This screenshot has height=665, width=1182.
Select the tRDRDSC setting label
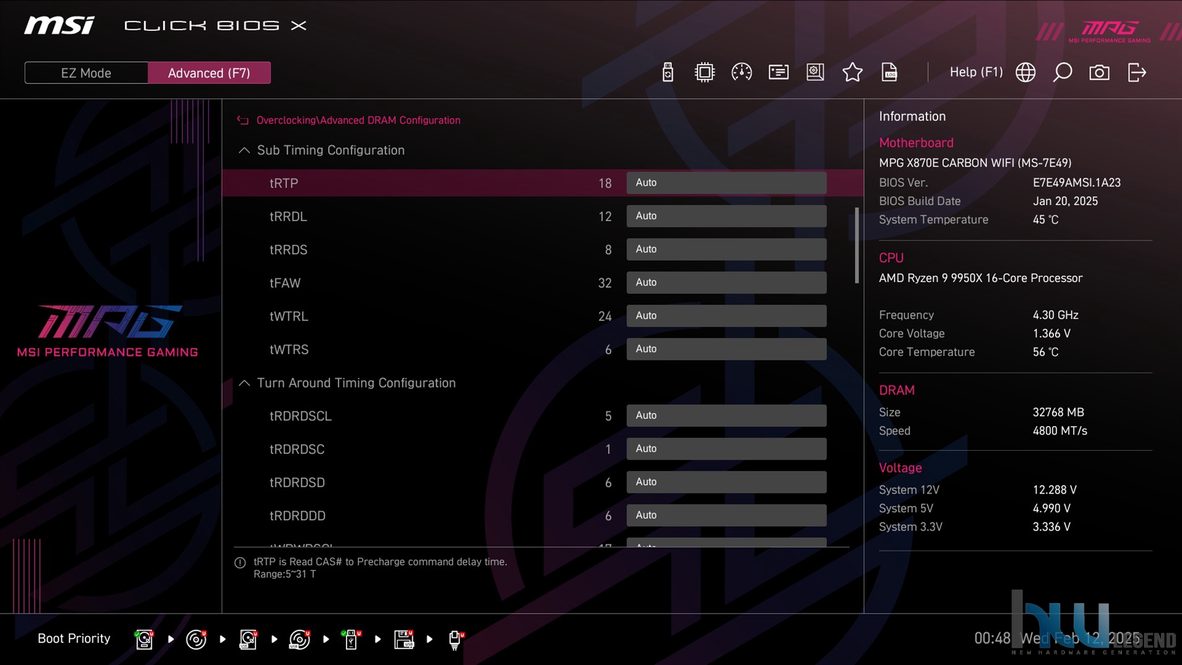click(296, 450)
